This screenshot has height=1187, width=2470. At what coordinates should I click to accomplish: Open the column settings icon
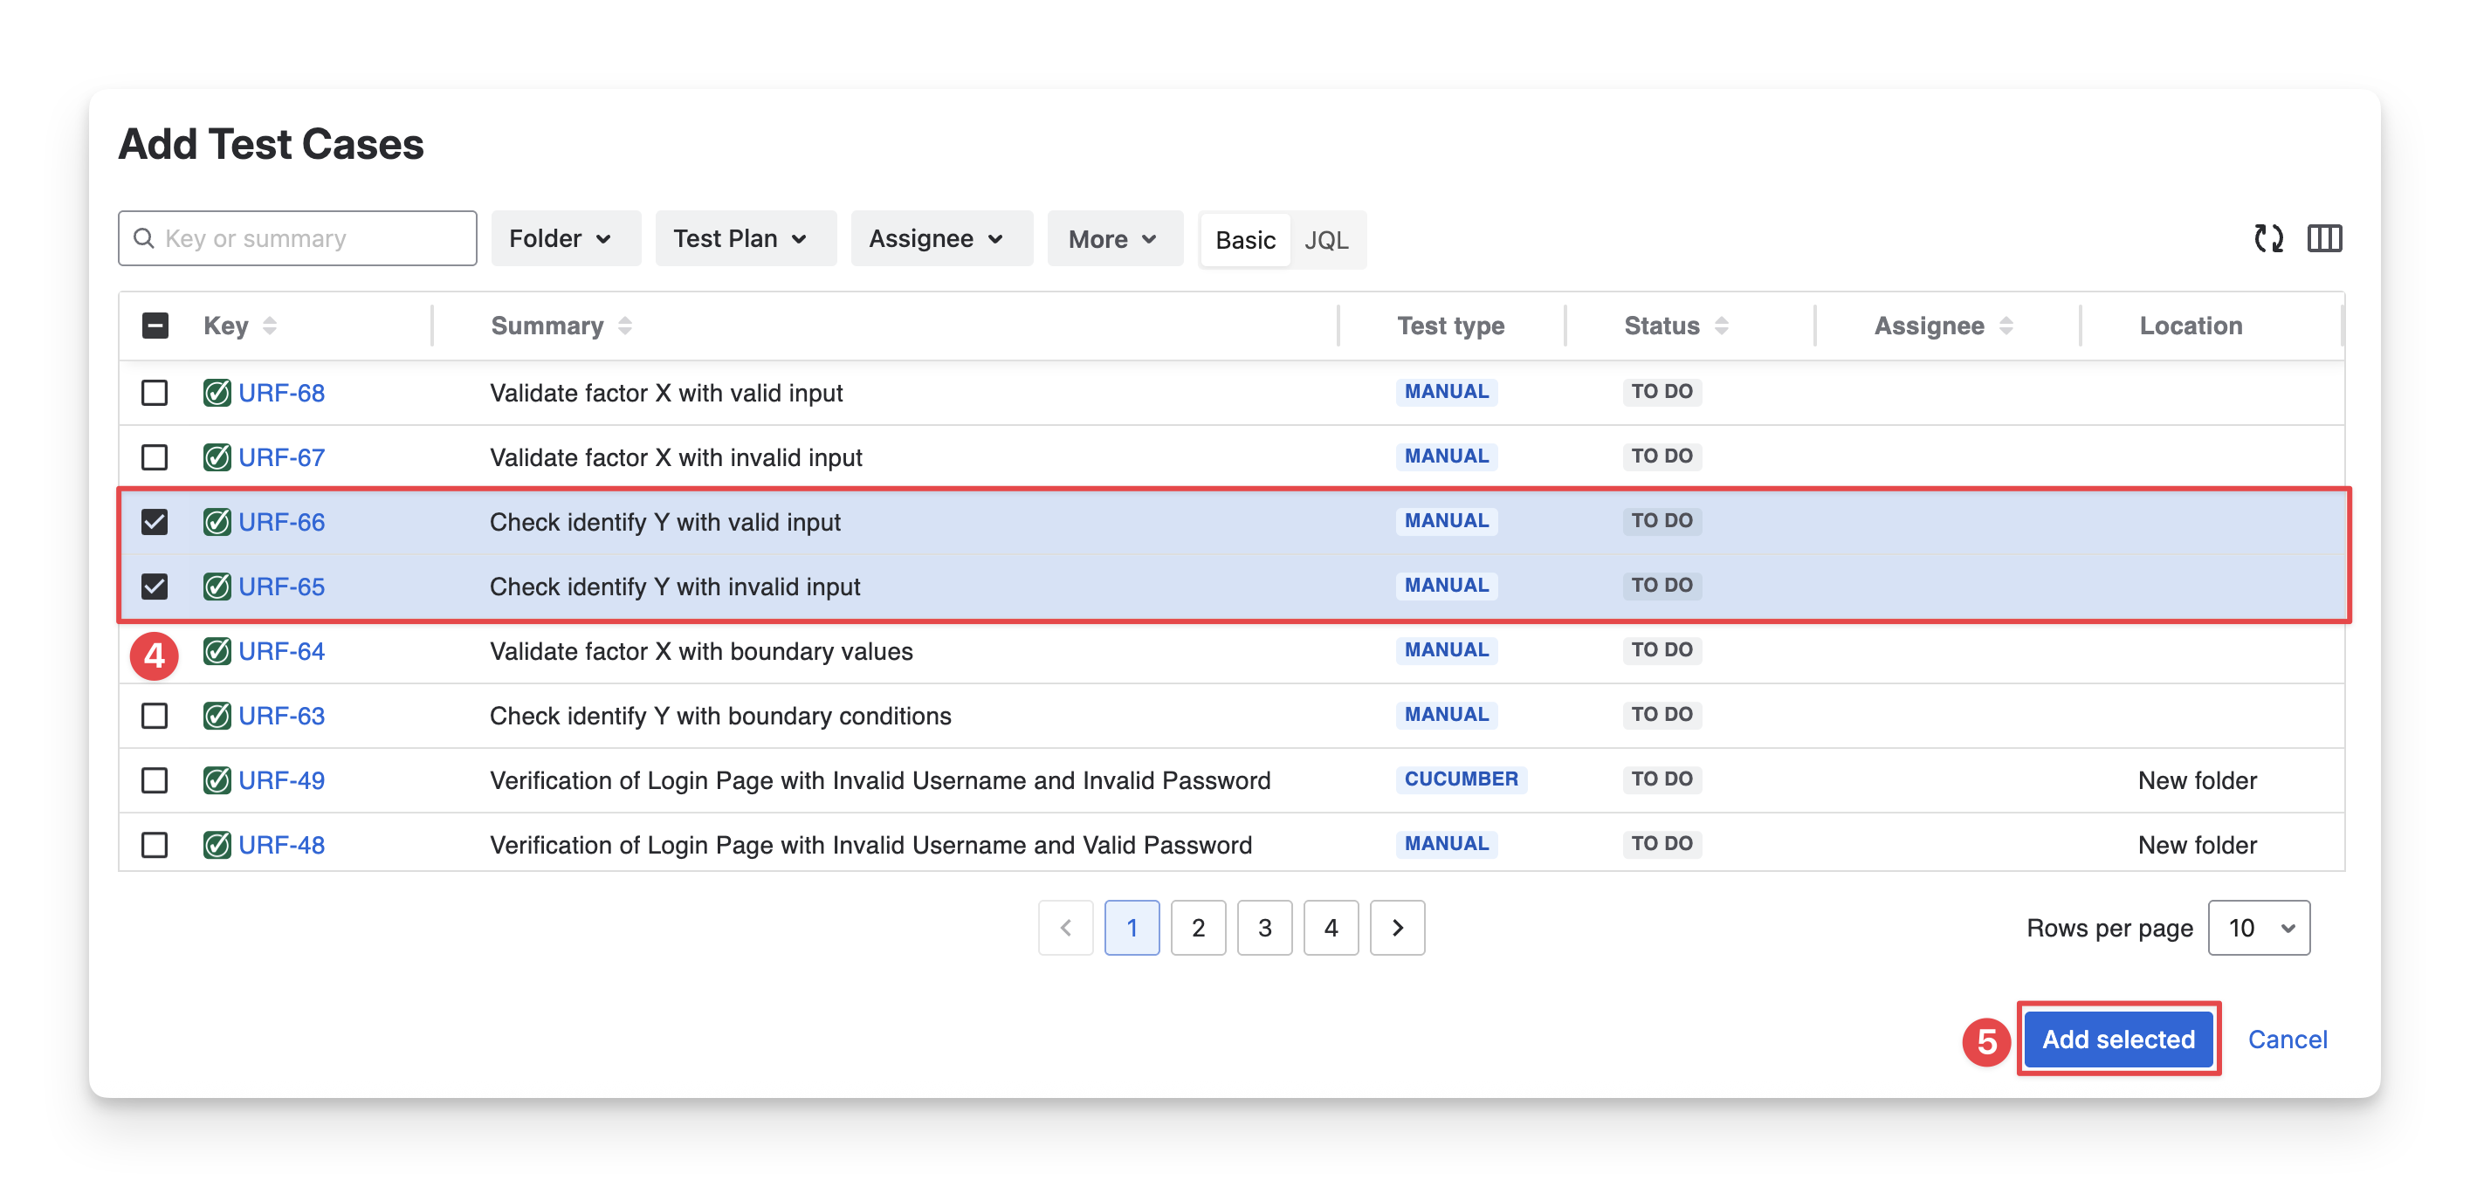[2323, 237]
